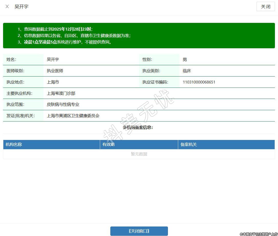Viewport: 278px width, 236px height.
Task: Click the 多机构备案信息 section heading
Action: [138, 127]
